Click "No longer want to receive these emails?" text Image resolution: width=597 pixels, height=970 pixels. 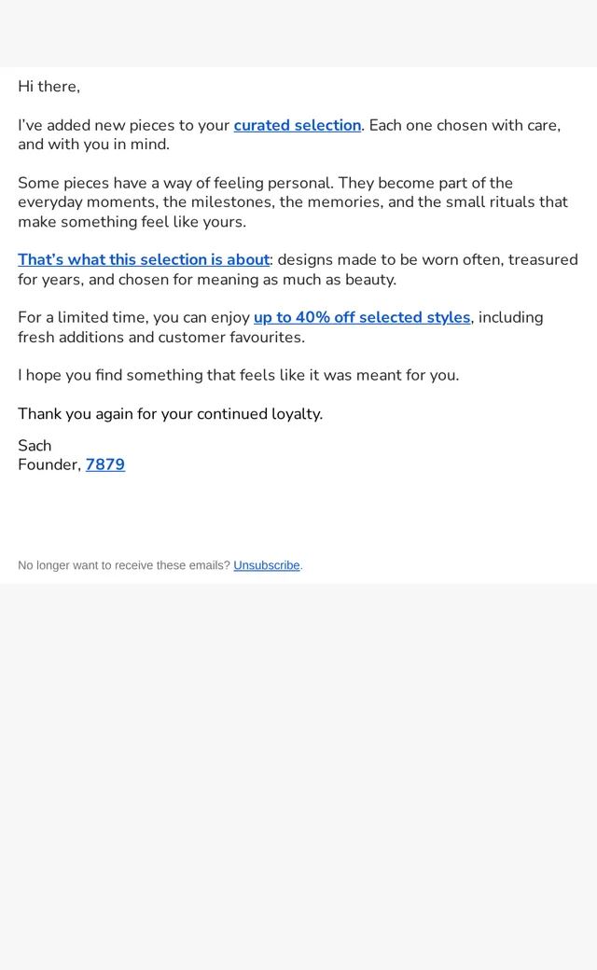point(124,565)
